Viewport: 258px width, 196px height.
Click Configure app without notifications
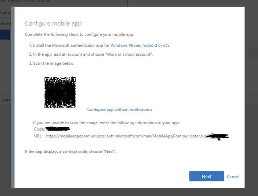coord(120,110)
